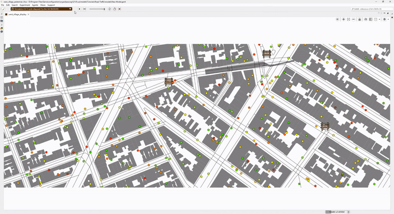The image size is (394, 214).
Task: Open the Agents menu
Action: click(x=34, y=5)
